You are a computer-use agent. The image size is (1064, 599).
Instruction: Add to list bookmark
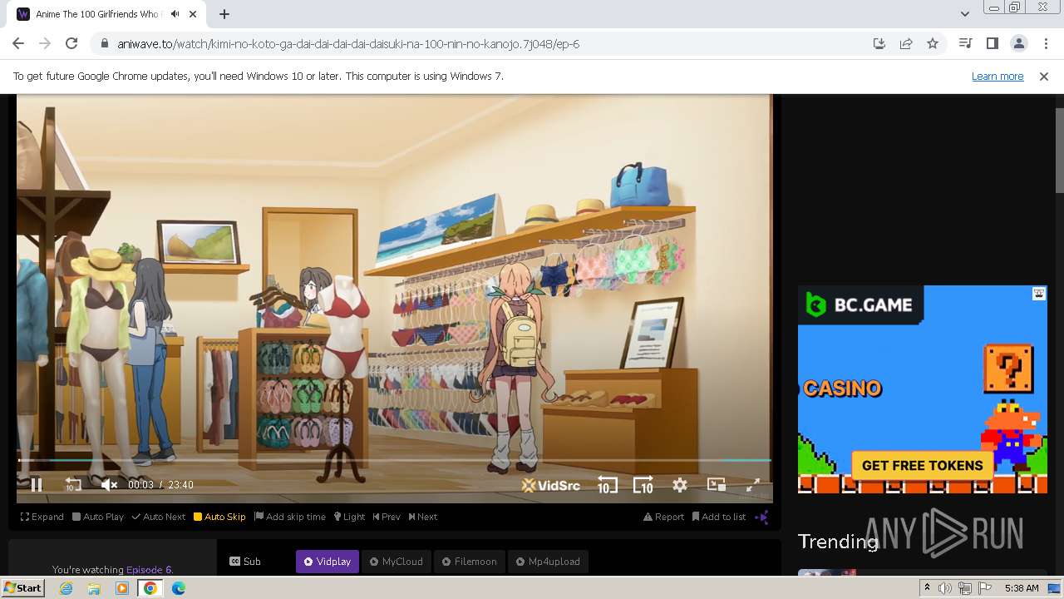pos(719,517)
